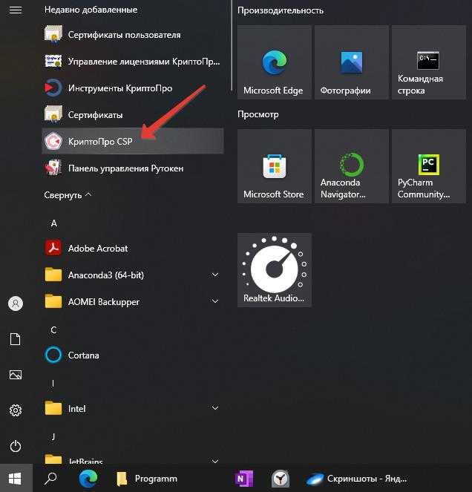Open the Microsoft Edge tile

[275, 62]
